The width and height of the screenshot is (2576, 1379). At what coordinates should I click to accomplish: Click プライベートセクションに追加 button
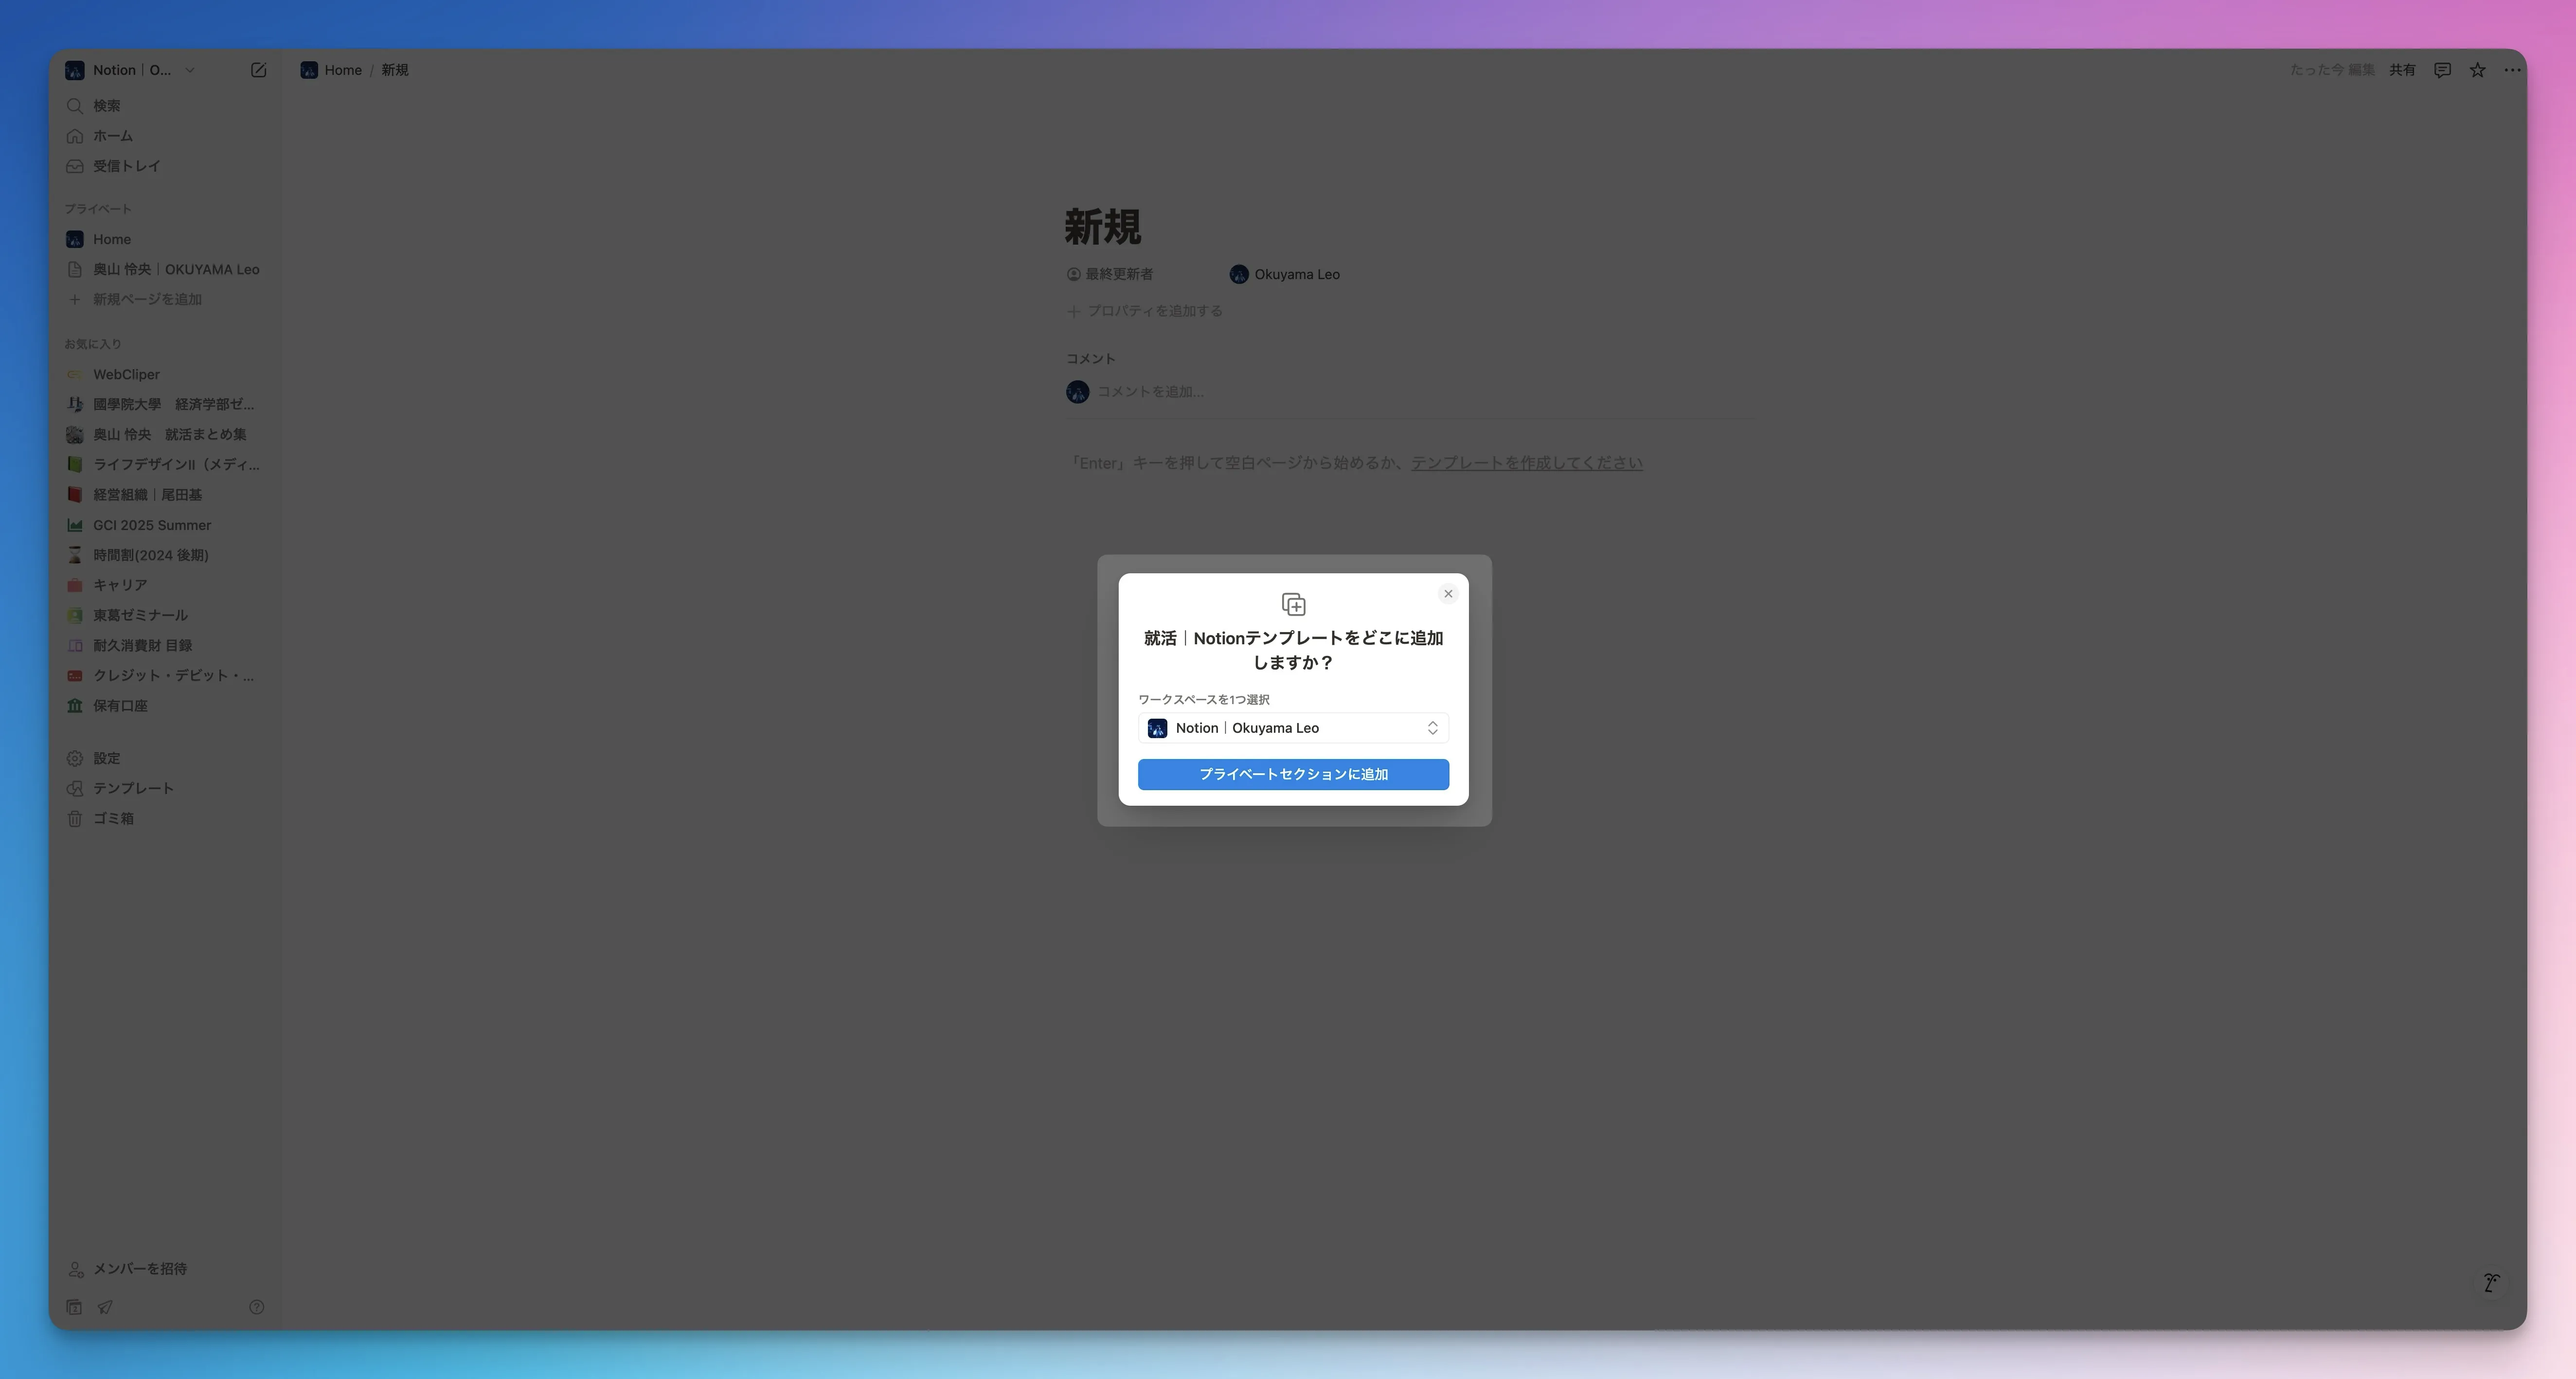click(x=1293, y=774)
